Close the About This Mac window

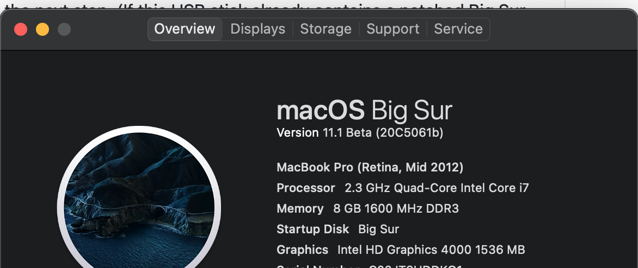tap(21, 29)
